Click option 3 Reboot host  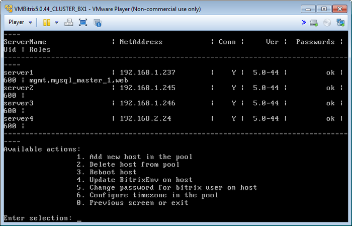pos(107,172)
